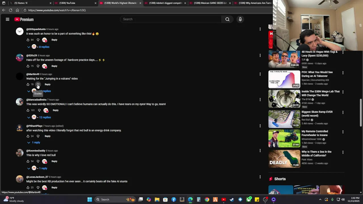Viewport: 363px width, 204px height.
Task: Open Sea in Middle of California thumbnail
Action: [x=284, y=159]
